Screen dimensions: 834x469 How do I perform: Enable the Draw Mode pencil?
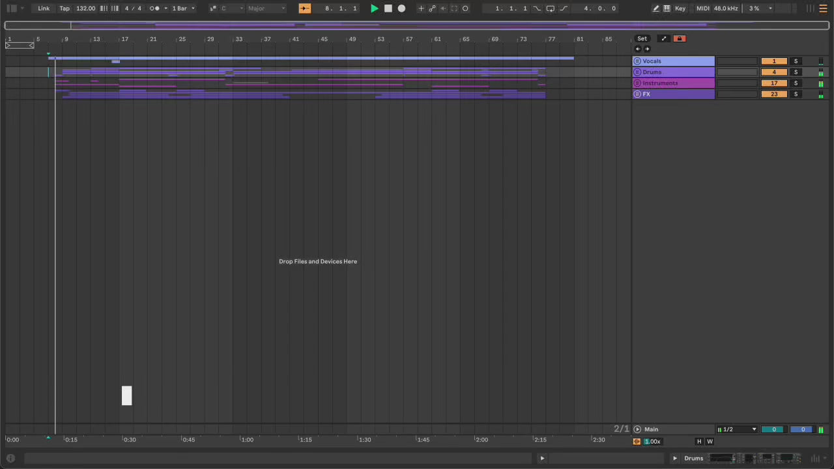(x=655, y=8)
